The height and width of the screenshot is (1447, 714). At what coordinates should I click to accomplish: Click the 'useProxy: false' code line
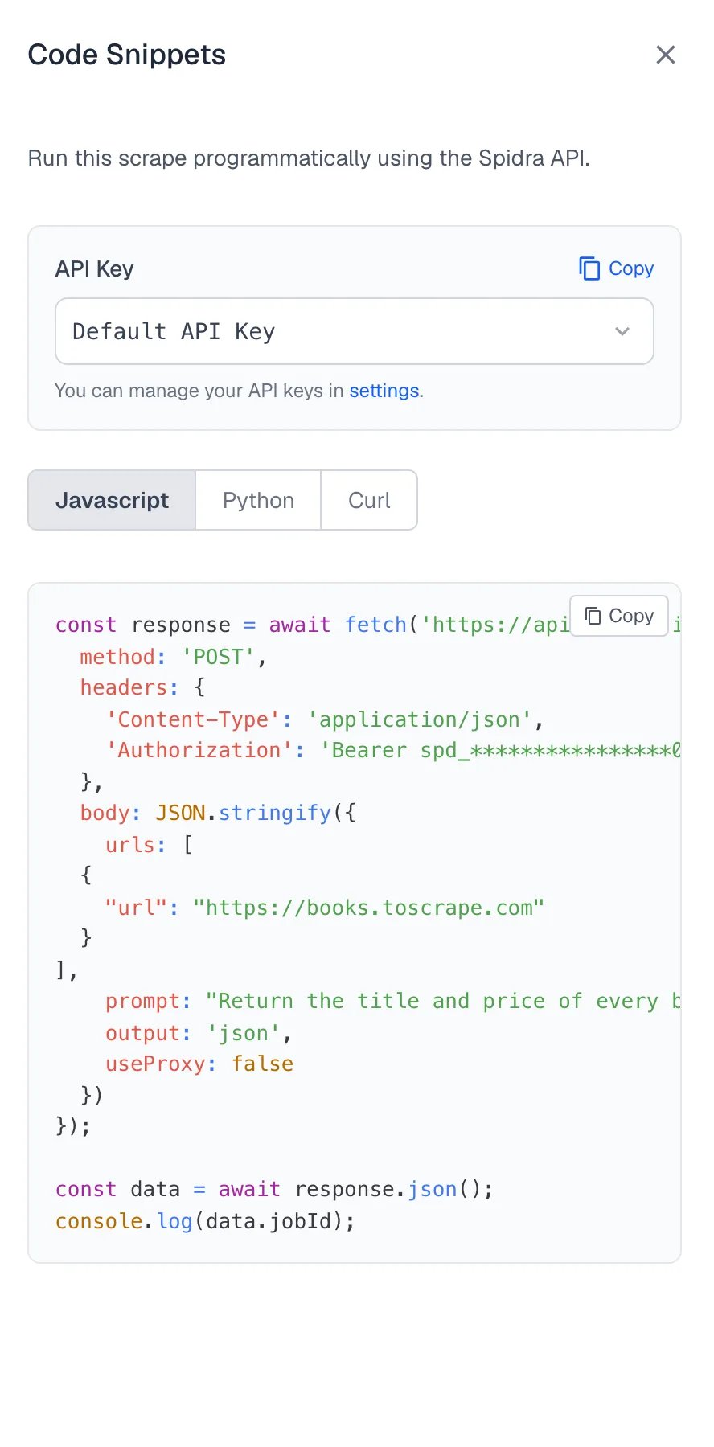click(199, 1064)
